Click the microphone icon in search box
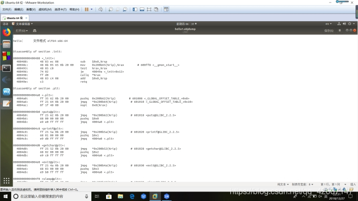Viewport: 358px width, 201px height. coord(86,196)
